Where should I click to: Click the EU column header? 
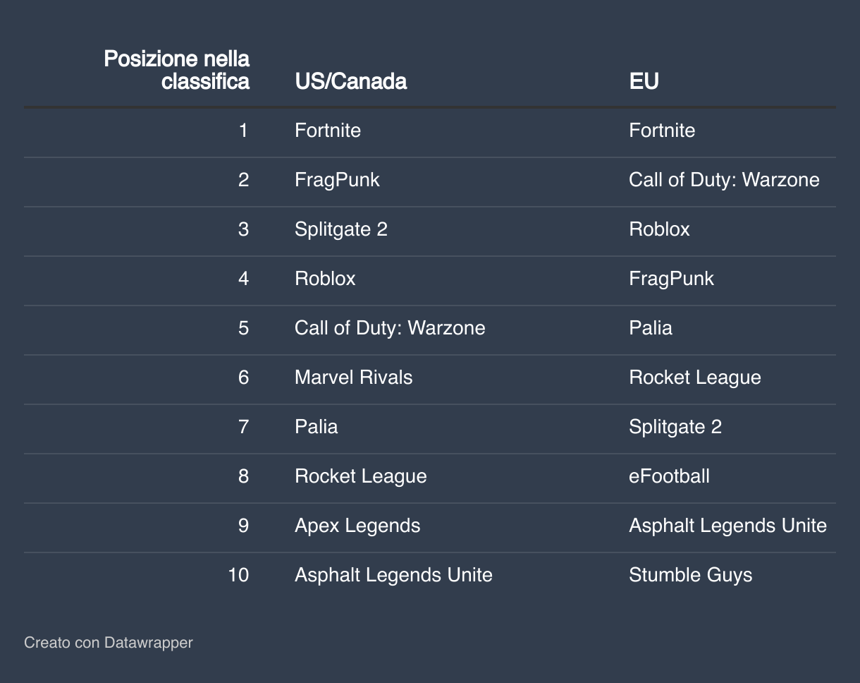(x=644, y=81)
